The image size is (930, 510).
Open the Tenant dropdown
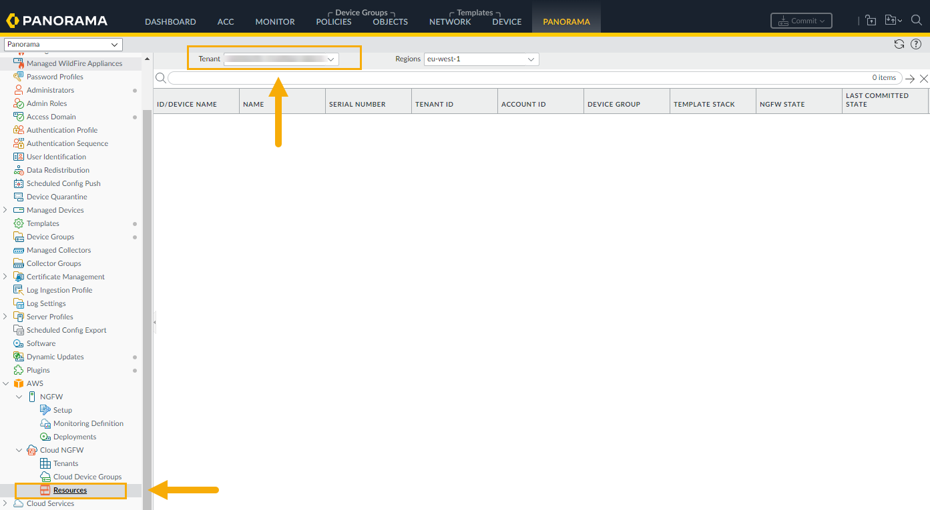tap(281, 59)
